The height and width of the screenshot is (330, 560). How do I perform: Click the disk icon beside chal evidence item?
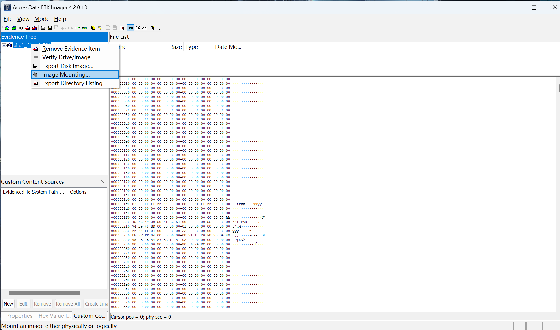point(10,45)
